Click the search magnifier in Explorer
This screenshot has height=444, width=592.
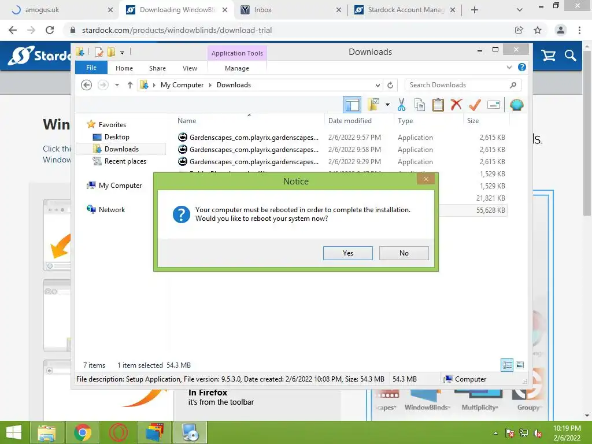[513, 85]
